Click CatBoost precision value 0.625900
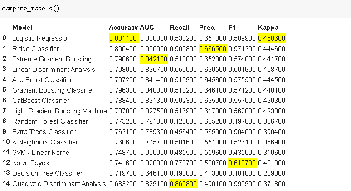 [213, 101]
